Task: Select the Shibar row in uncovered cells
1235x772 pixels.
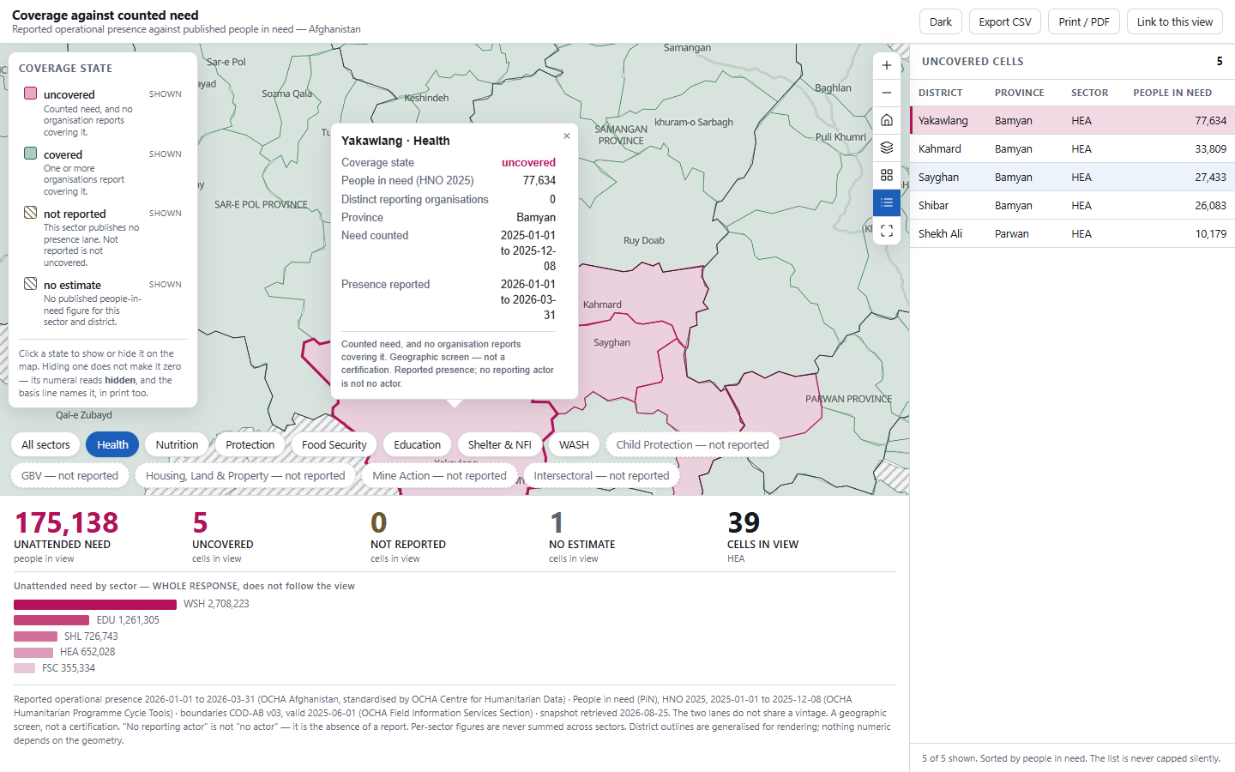Action: coord(1072,205)
